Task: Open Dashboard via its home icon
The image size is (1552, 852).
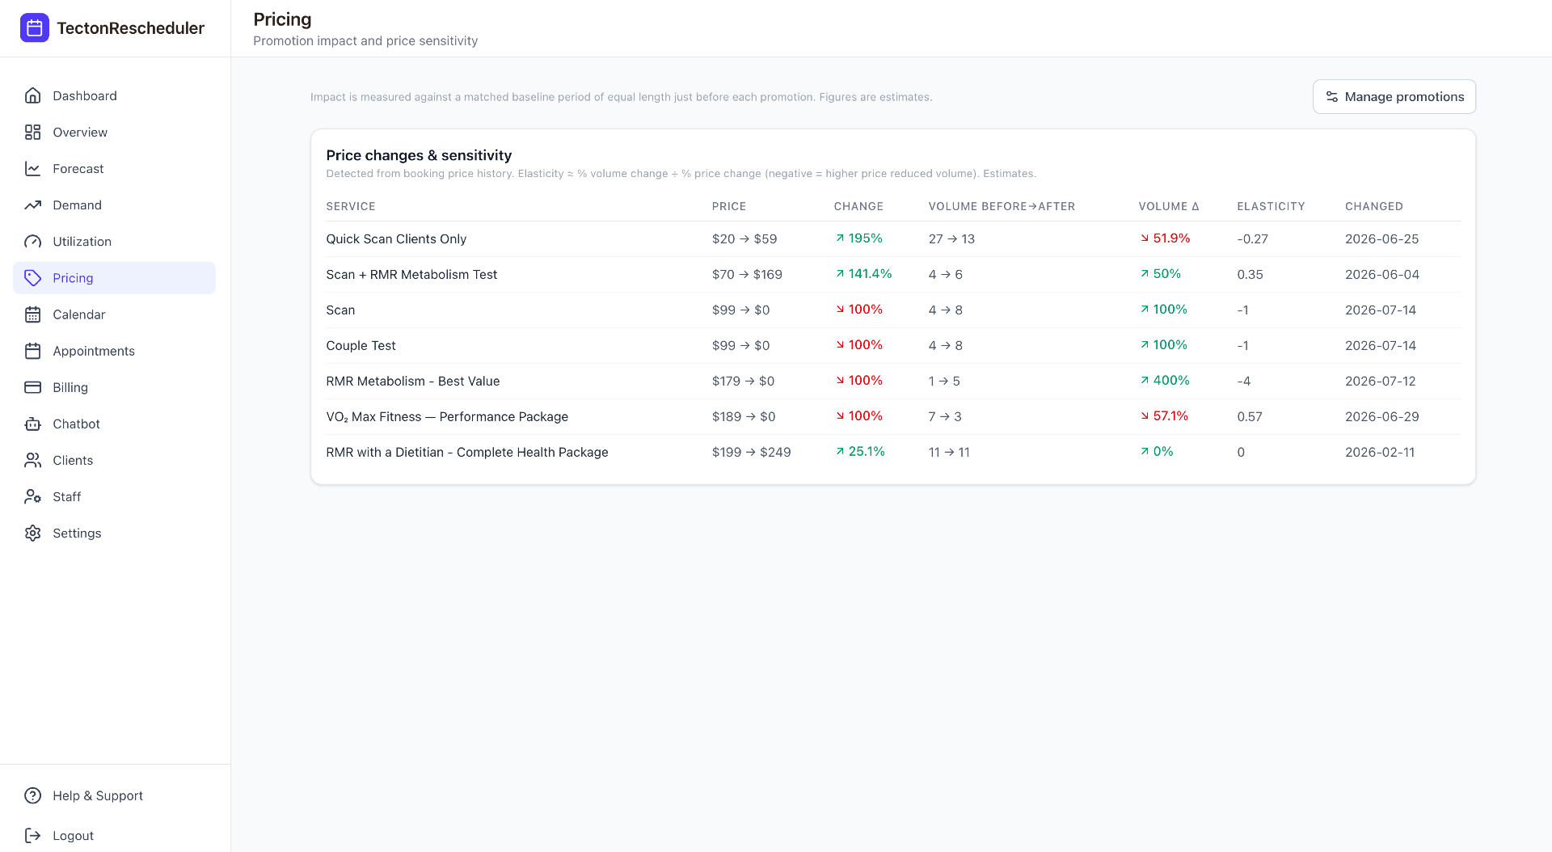Action: (32, 95)
